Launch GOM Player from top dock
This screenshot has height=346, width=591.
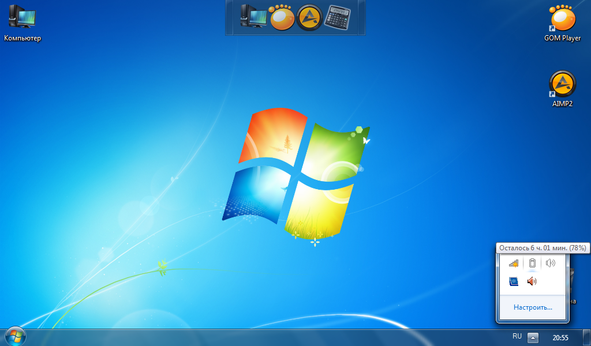[x=282, y=17]
